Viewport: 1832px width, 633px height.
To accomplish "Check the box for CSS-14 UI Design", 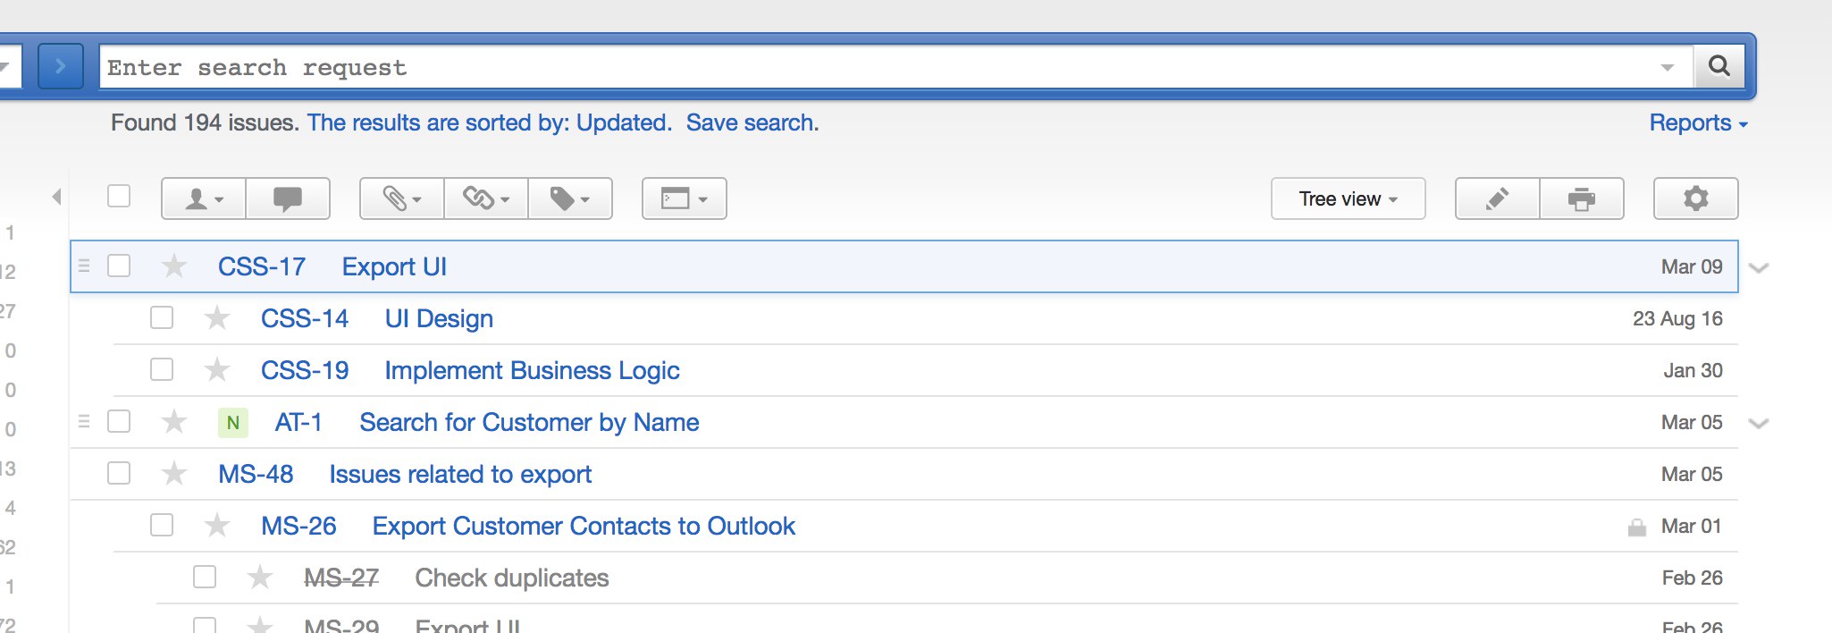I will coord(162,317).
